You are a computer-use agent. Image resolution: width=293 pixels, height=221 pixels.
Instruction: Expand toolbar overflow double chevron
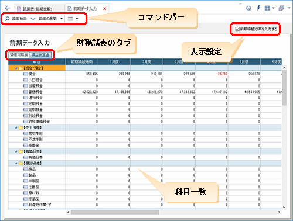[240, 4]
